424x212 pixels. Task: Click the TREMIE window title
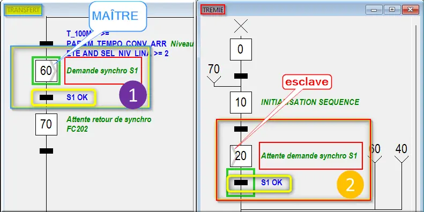(x=213, y=10)
